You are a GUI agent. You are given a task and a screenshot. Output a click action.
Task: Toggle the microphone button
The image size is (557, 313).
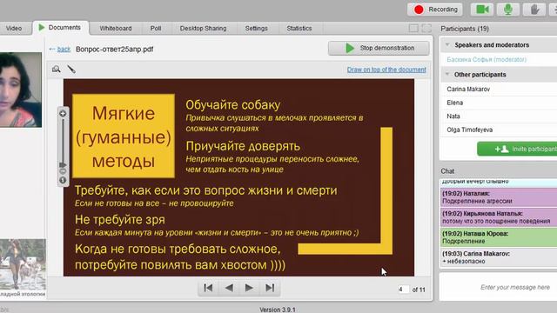point(508,10)
